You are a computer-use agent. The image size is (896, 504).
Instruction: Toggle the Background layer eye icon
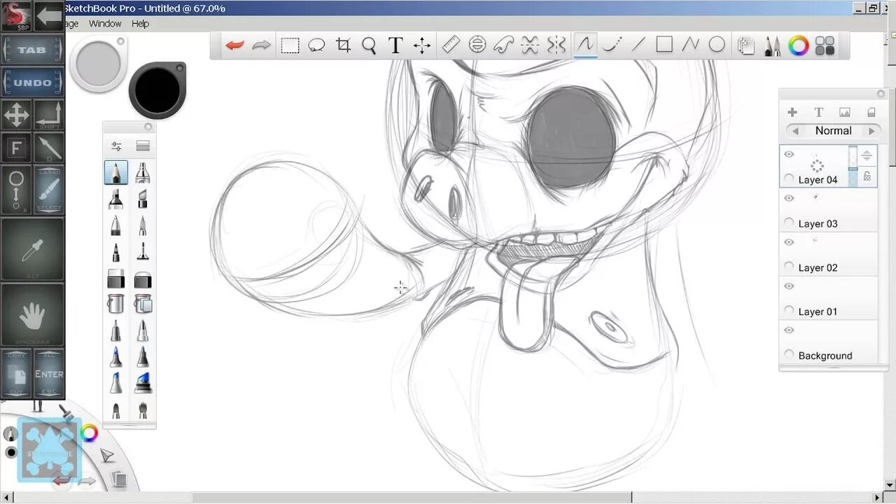click(x=790, y=330)
